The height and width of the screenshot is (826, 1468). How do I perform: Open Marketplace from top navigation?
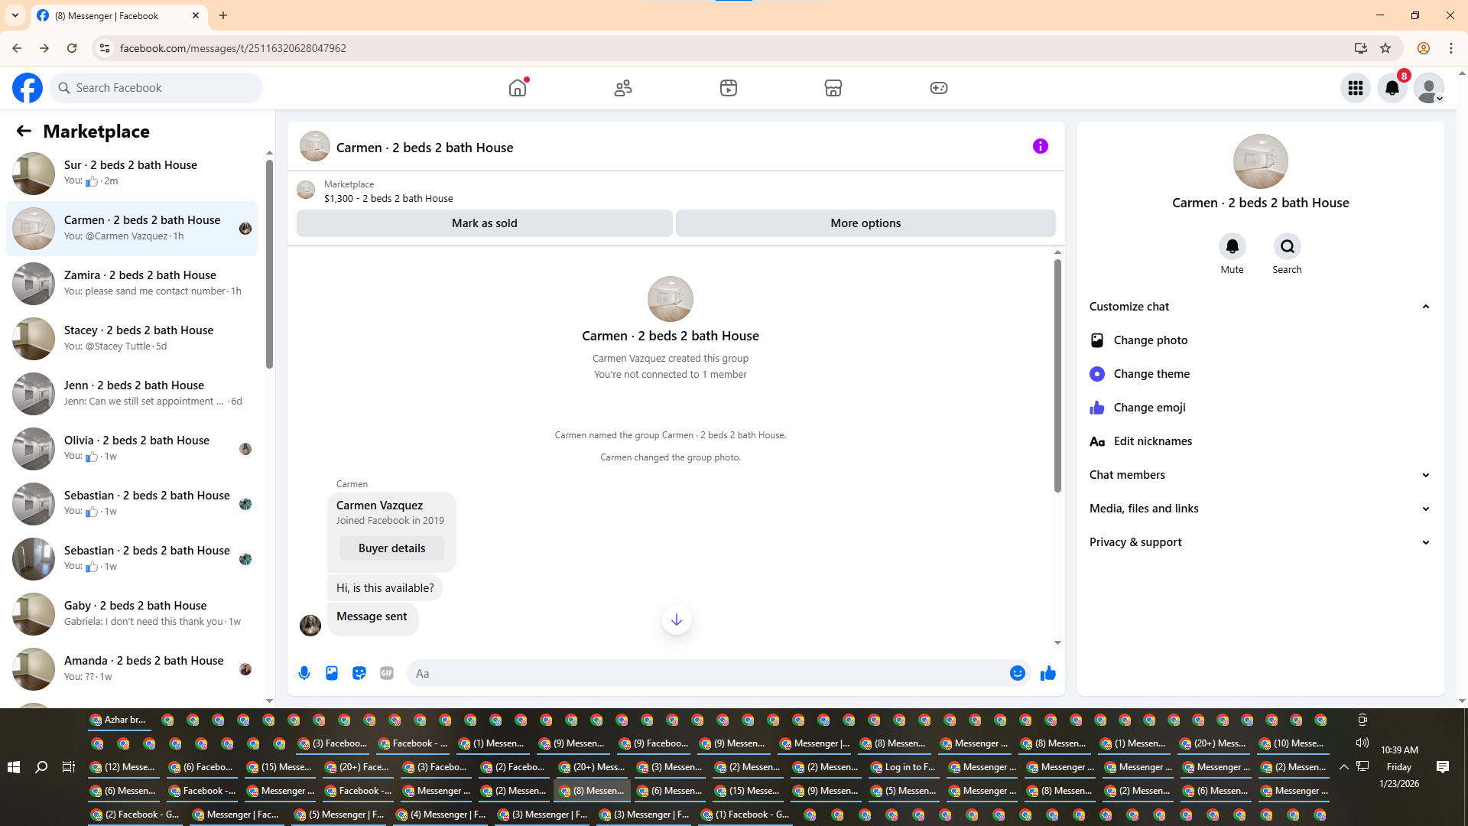click(833, 88)
